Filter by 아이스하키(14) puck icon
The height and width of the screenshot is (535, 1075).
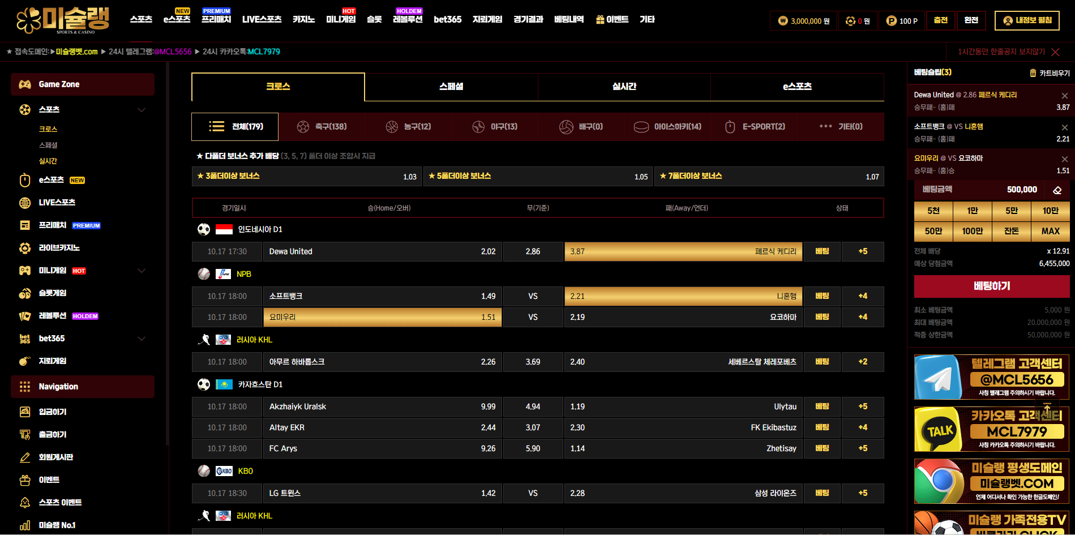pyautogui.click(x=641, y=127)
